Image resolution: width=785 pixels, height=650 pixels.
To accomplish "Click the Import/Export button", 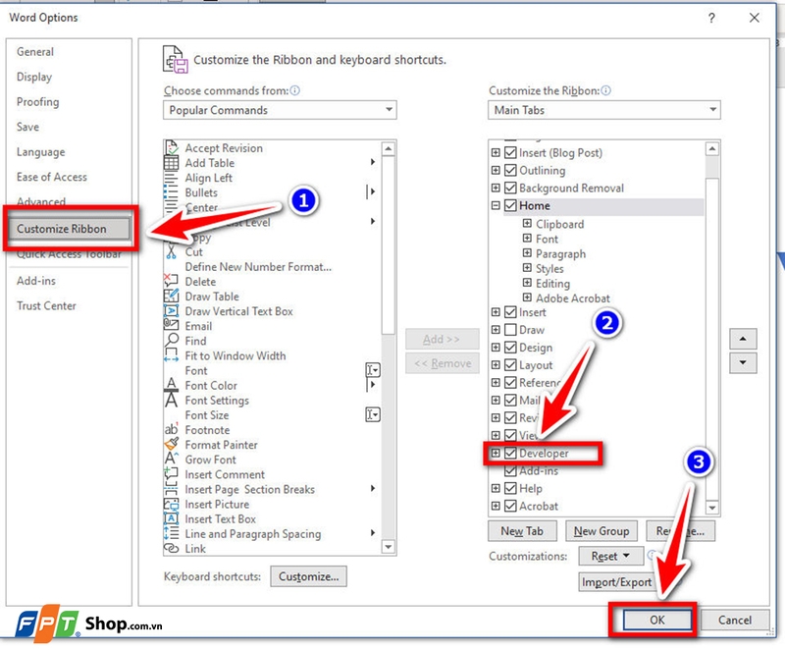I will pos(616,582).
